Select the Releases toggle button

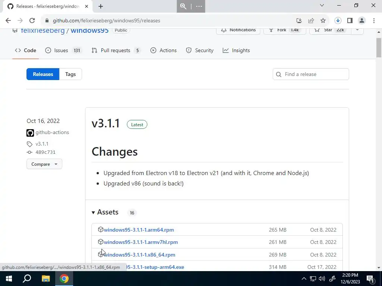tap(43, 74)
